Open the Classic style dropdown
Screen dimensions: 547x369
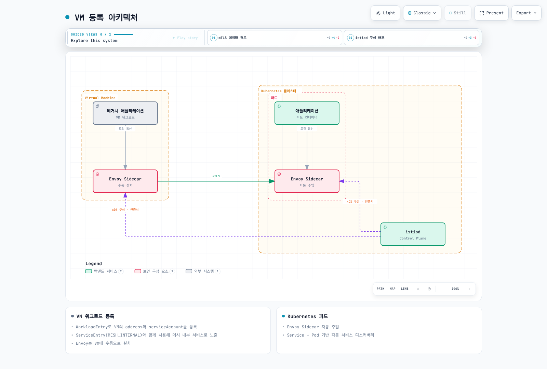pyautogui.click(x=422, y=13)
